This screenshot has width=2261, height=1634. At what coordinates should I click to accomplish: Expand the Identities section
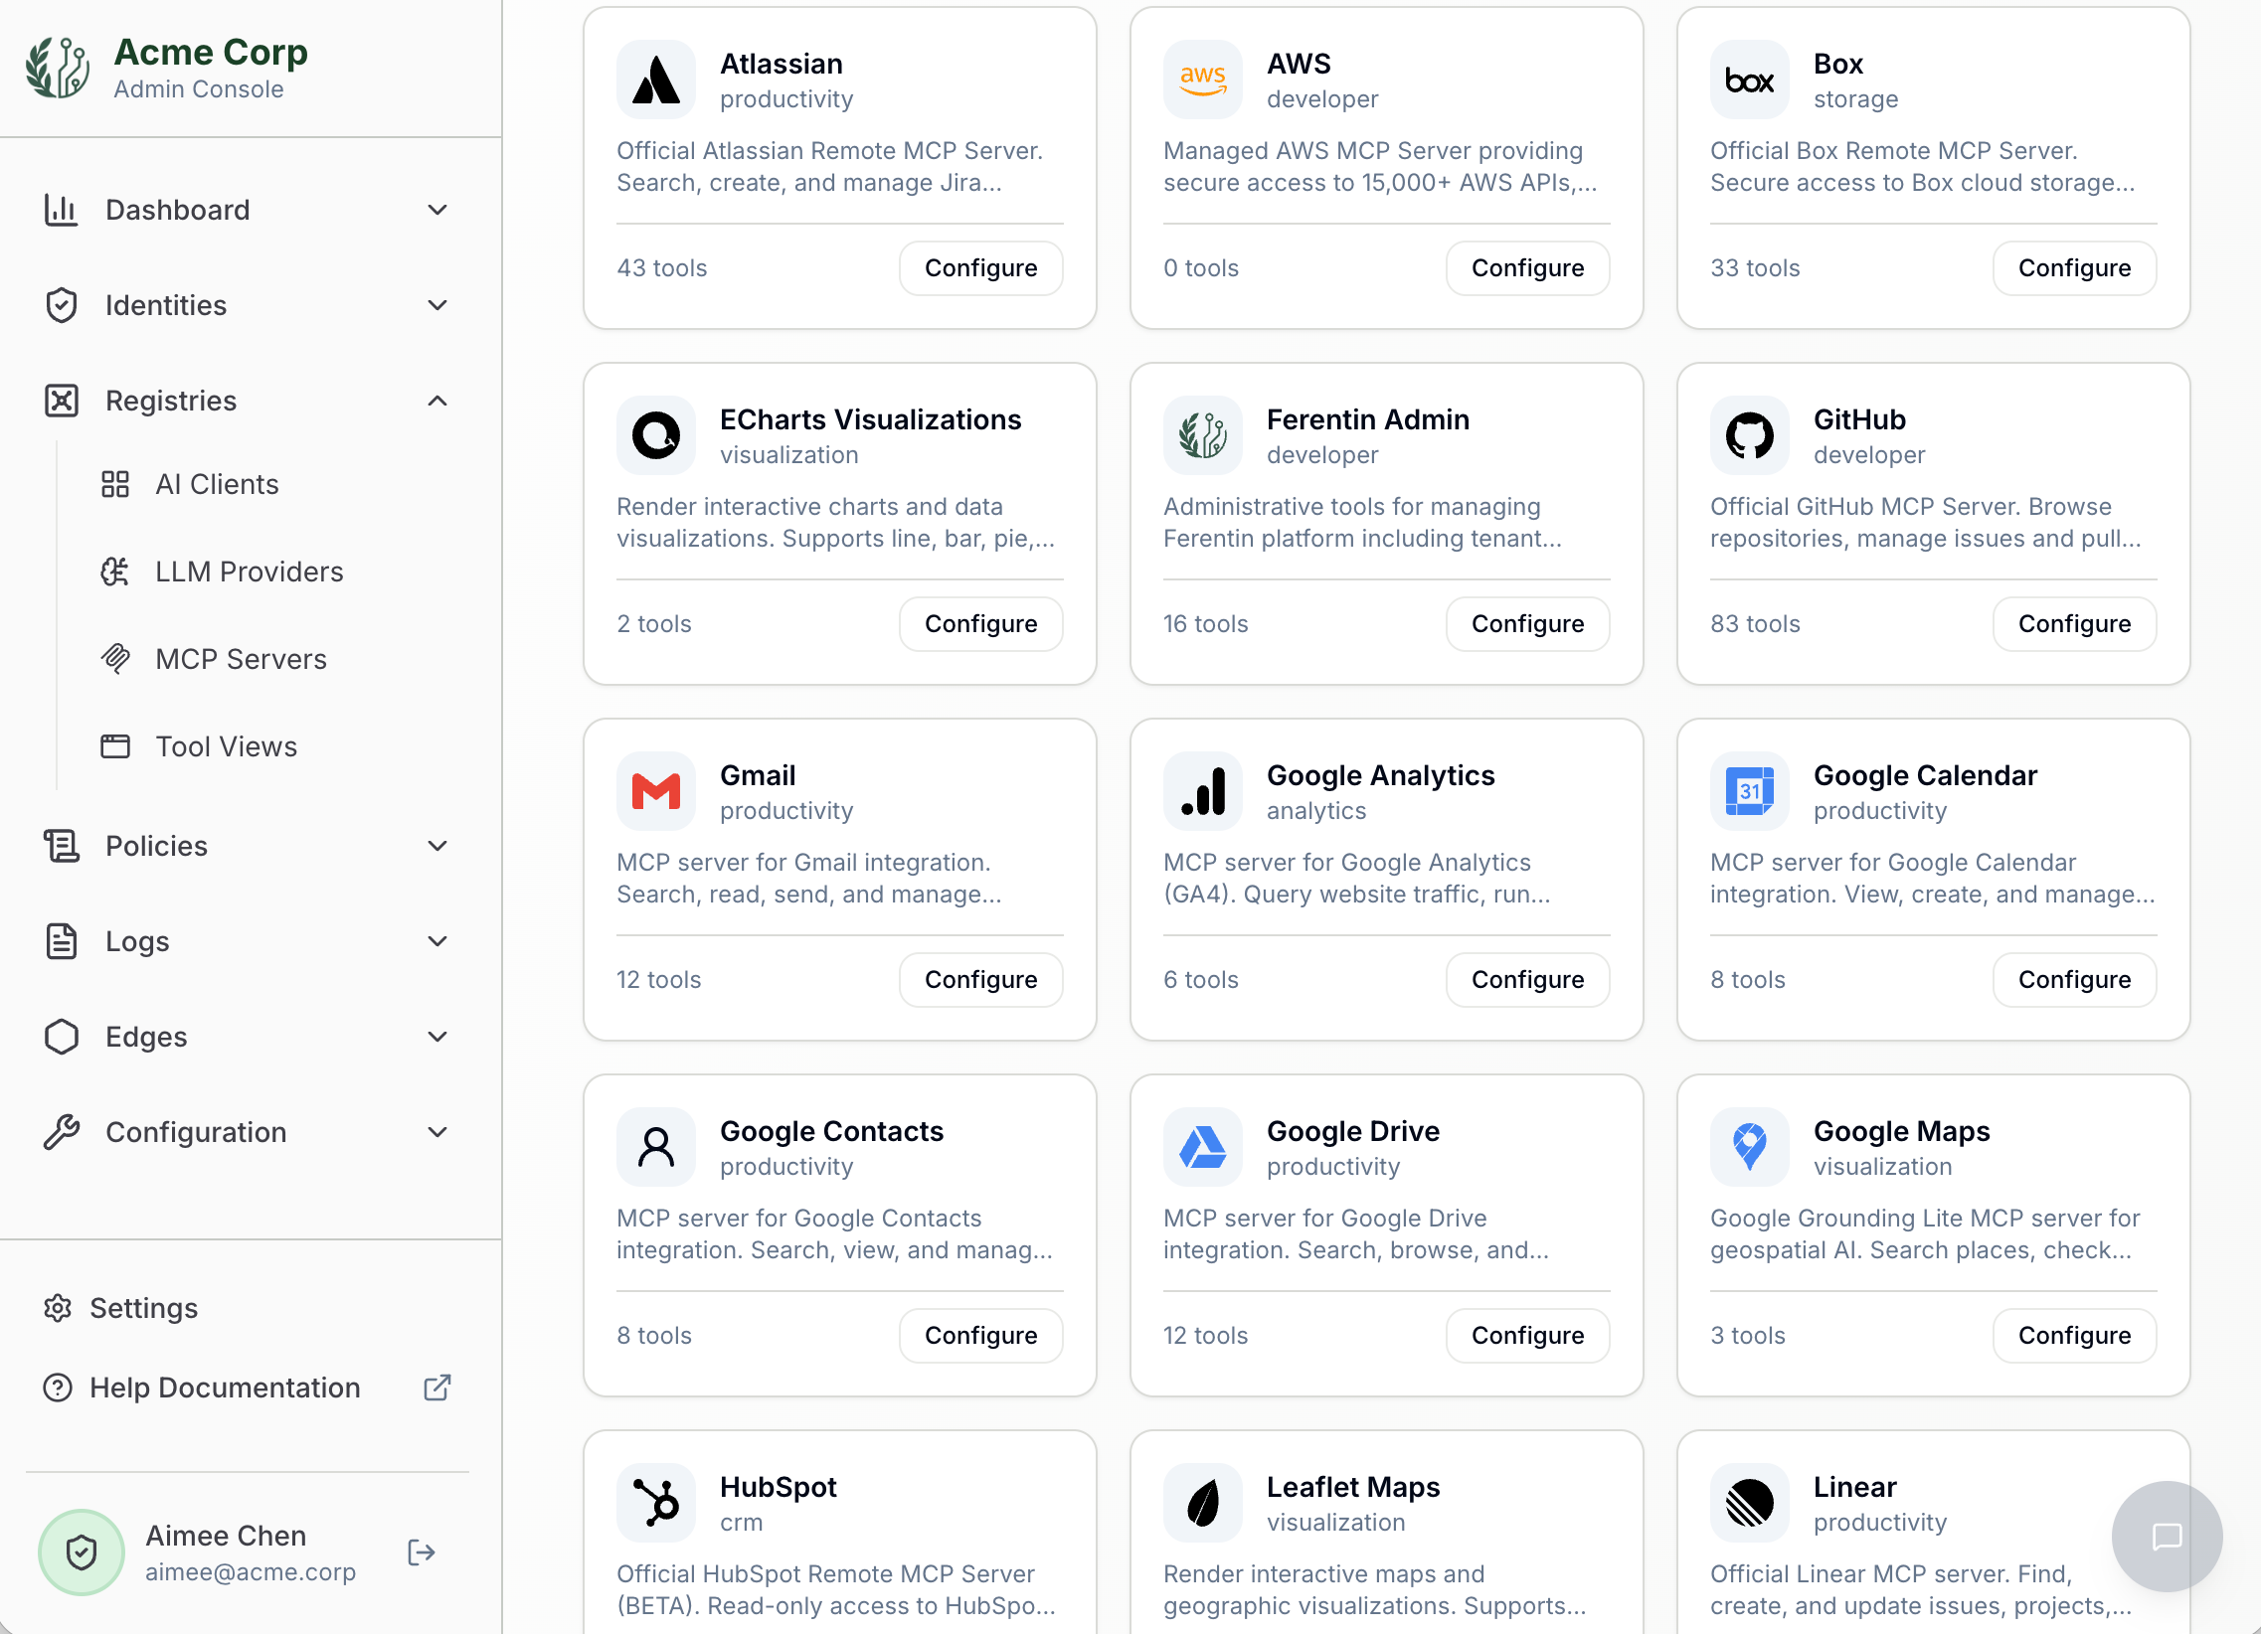point(436,305)
